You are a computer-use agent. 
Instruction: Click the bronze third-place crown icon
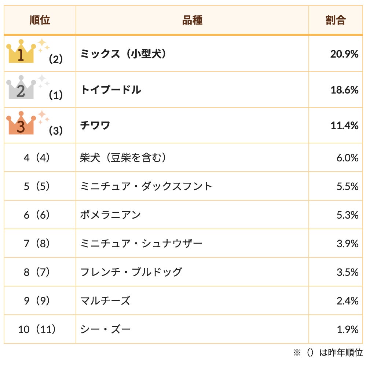pyautogui.click(x=21, y=124)
